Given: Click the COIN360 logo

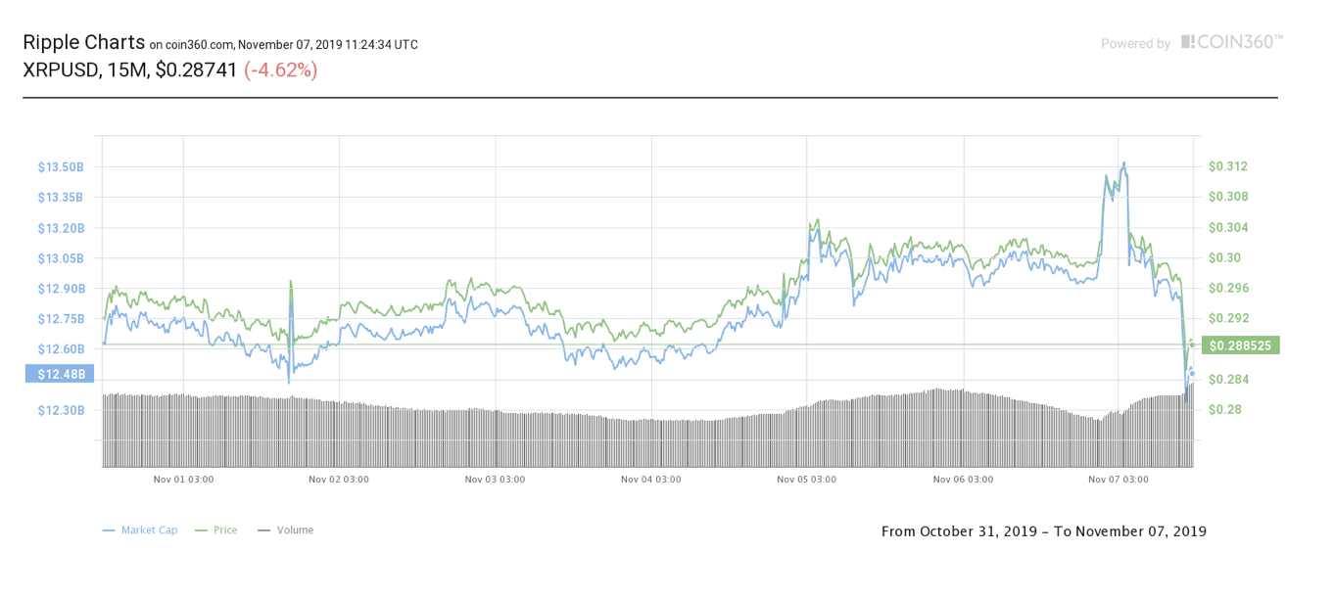Looking at the screenshot, I should [x=1232, y=41].
